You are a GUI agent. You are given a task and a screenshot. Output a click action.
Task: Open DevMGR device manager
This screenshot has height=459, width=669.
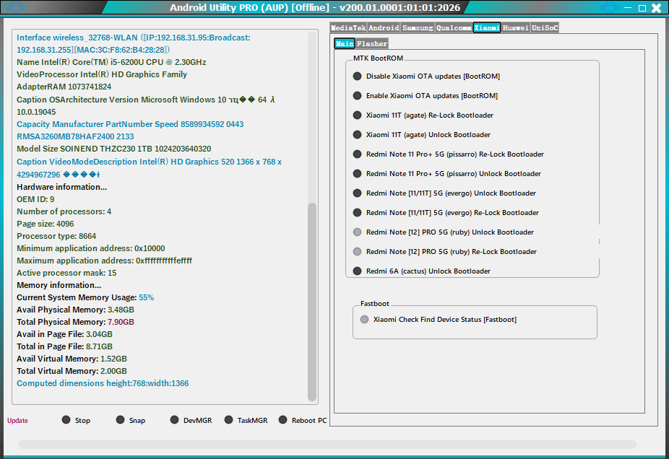click(175, 420)
